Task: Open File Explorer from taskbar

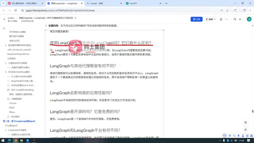Action: coord(21,140)
